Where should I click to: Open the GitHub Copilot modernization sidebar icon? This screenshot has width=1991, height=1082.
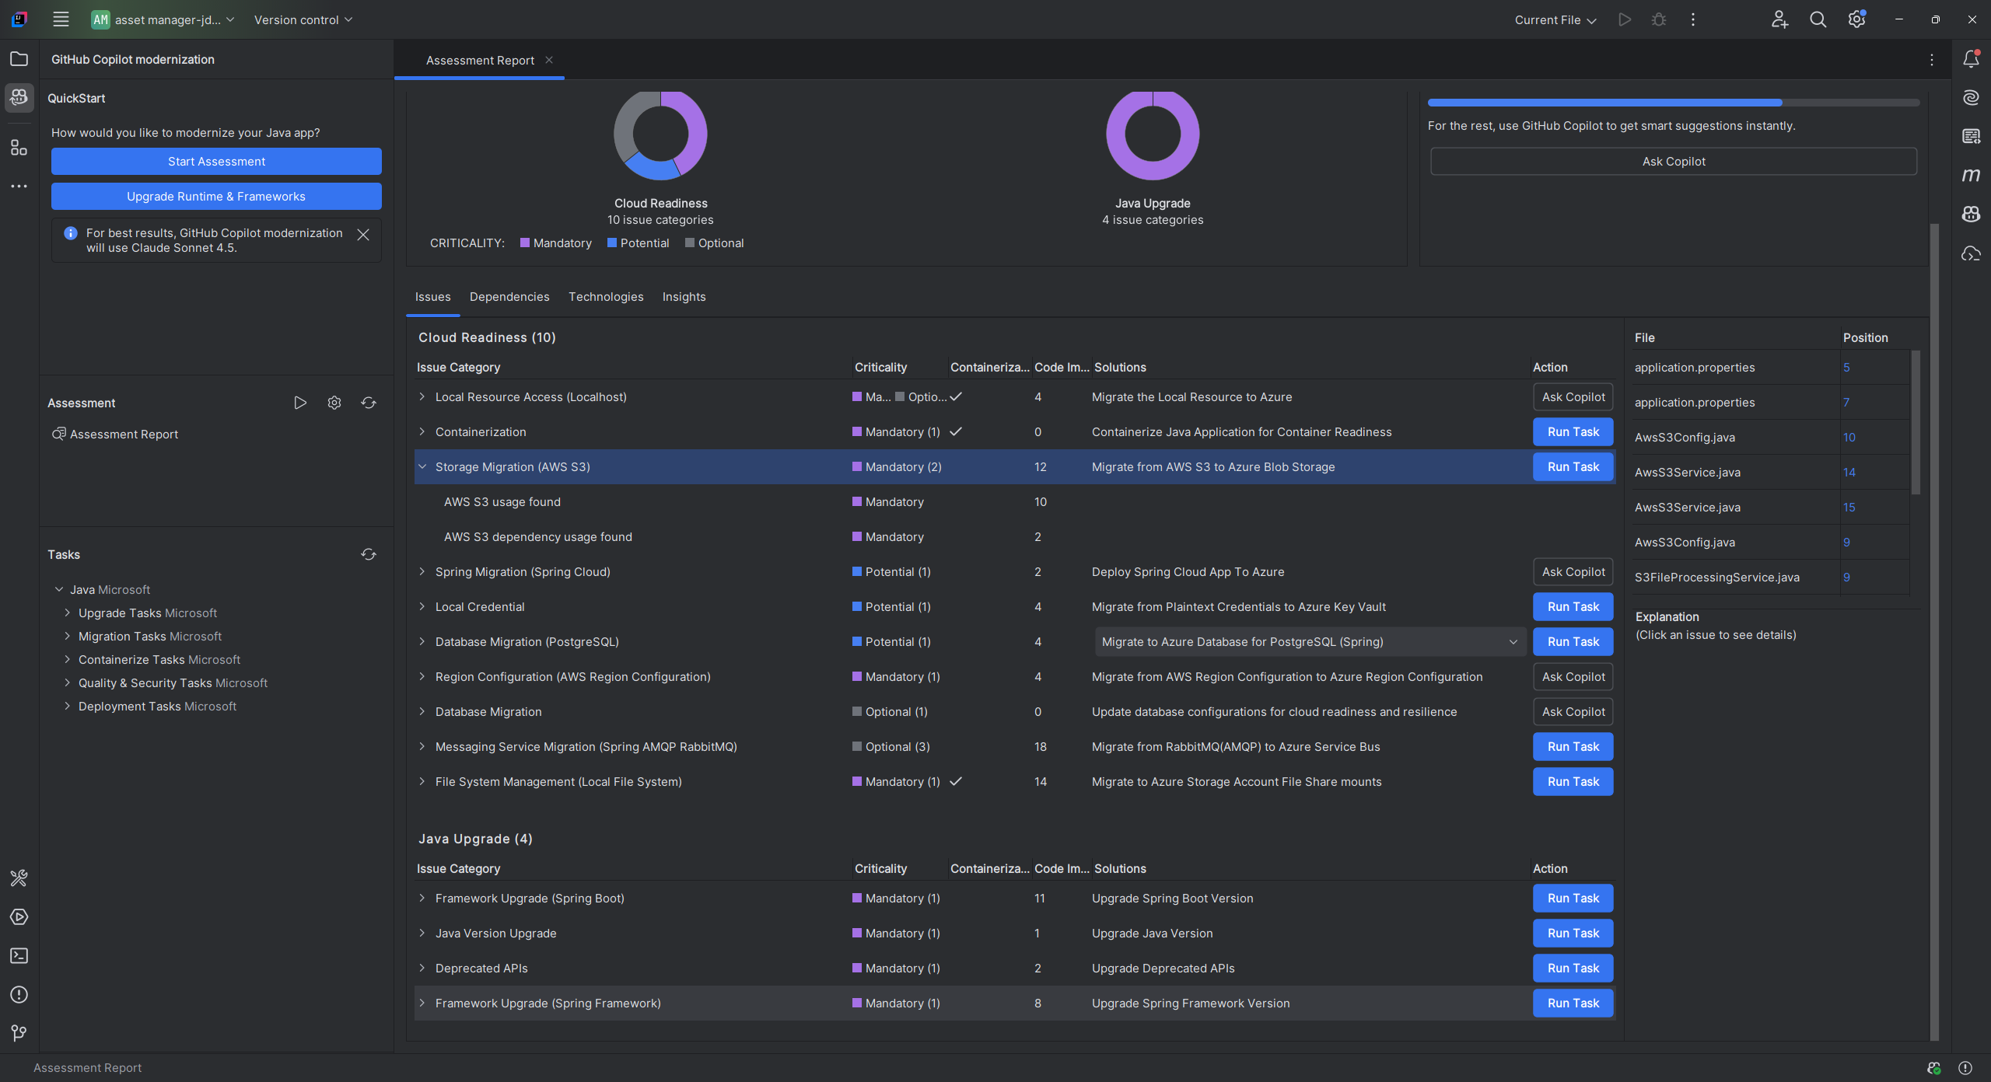point(19,97)
